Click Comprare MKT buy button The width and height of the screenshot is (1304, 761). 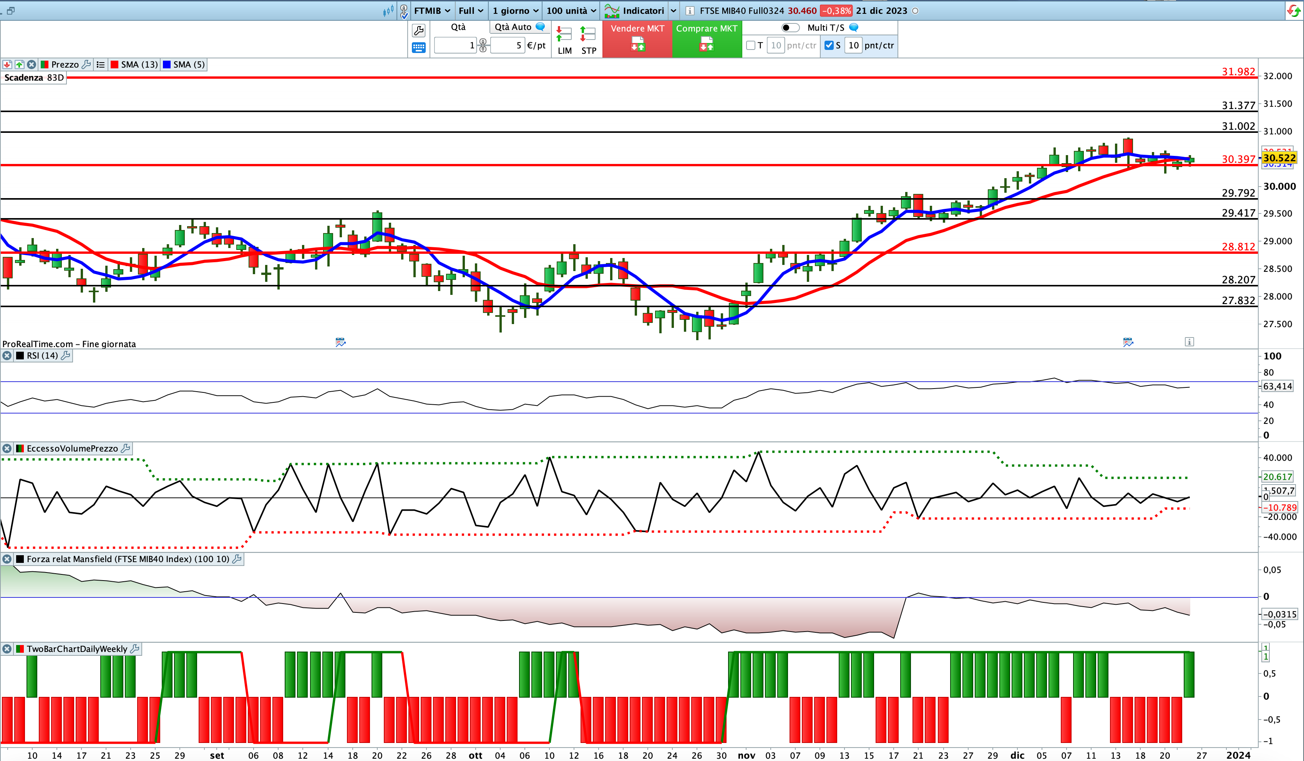point(707,39)
